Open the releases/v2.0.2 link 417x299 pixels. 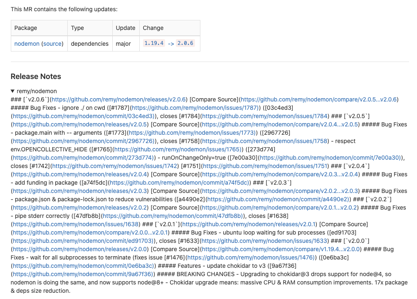pyautogui.click(x=80, y=208)
